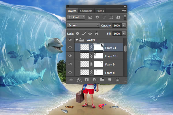Add a layer style with fx icon
173x115 pixels.
pyautogui.click(x=79, y=80)
